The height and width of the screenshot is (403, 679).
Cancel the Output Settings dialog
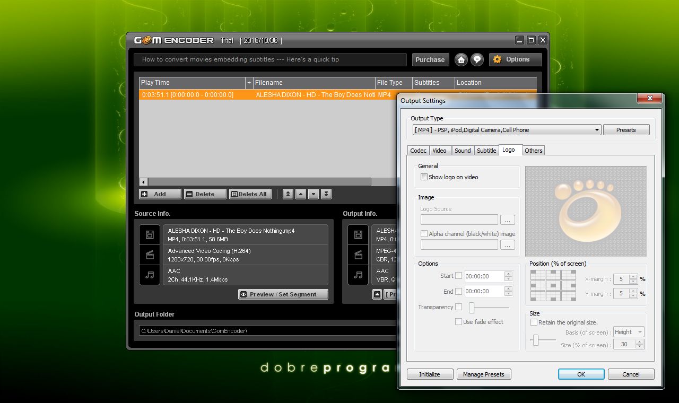(631, 374)
